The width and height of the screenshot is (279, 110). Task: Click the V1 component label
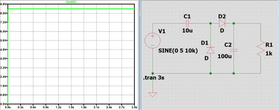coord(162,31)
